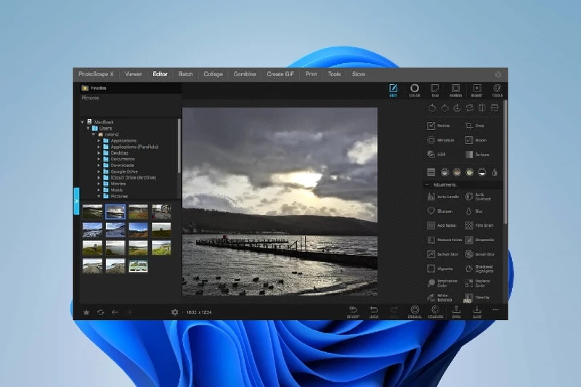Open the Store tab
The width and height of the screenshot is (581, 387).
click(x=358, y=74)
